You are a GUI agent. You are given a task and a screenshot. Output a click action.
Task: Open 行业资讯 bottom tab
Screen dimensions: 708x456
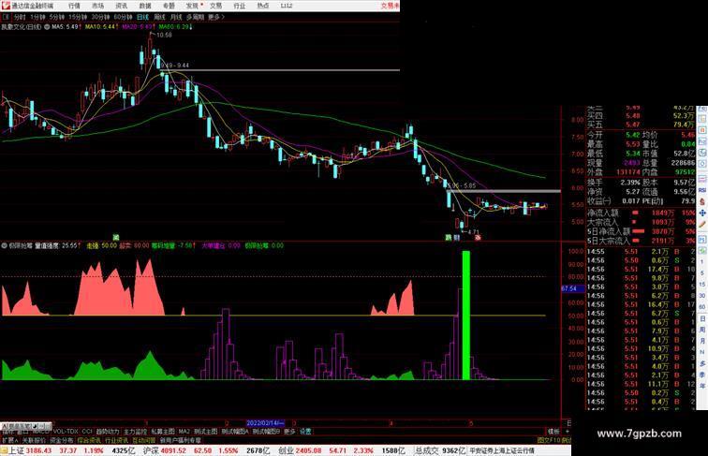coord(116,440)
